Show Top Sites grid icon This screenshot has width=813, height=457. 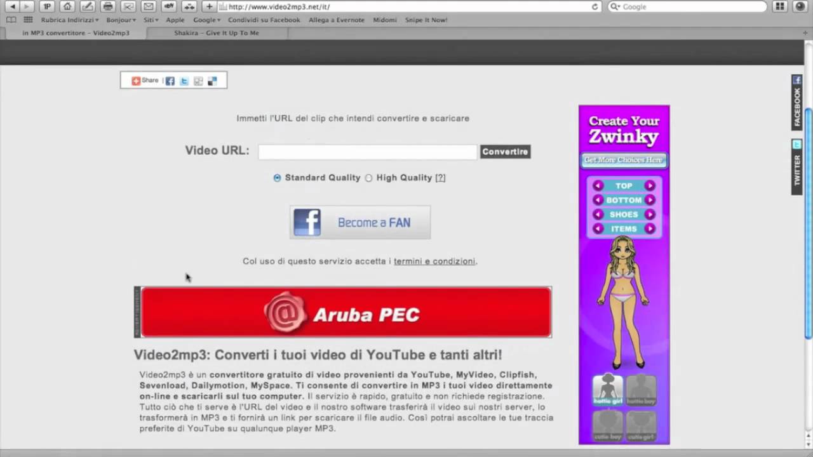click(x=28, y=20)
